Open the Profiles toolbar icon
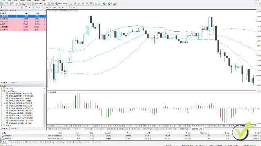 point(7,4)
